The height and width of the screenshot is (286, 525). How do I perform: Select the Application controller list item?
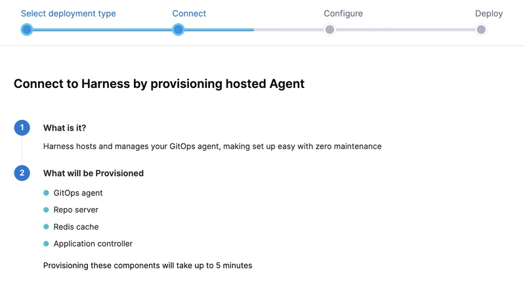pyautogui.click(x=93, y=243)
